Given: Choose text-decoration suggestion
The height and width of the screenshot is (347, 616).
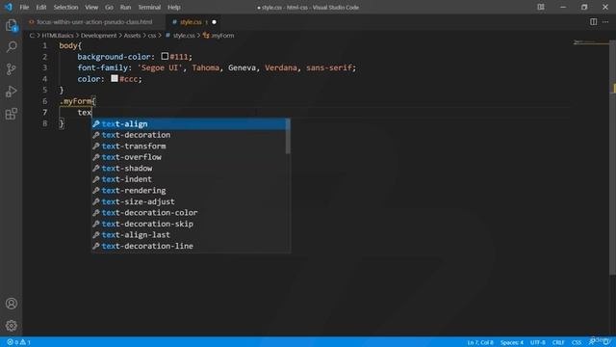Looking at the screenshot, I should click(189, 135).
